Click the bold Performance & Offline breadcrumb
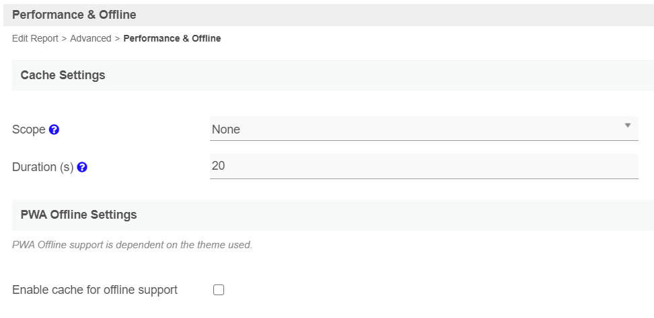Screen dimensions: 654x318 tap(172, 38)
